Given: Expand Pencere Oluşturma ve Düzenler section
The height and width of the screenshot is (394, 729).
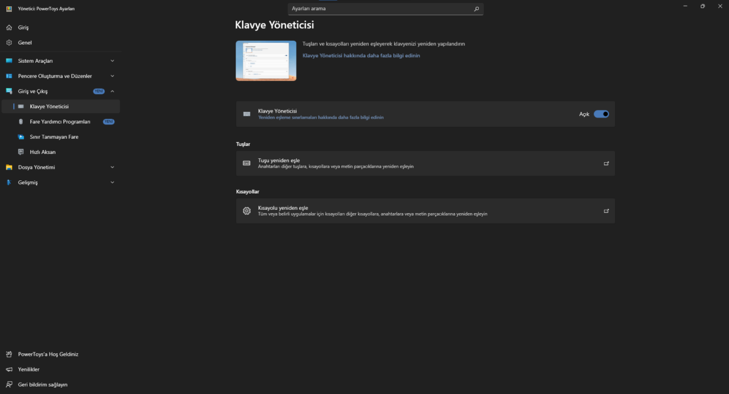Looking at the screenshot, I should pyautogui.click(x=112, y=76).
